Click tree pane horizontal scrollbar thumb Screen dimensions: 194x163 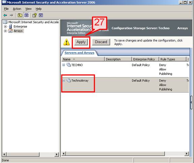click(23, 154)
